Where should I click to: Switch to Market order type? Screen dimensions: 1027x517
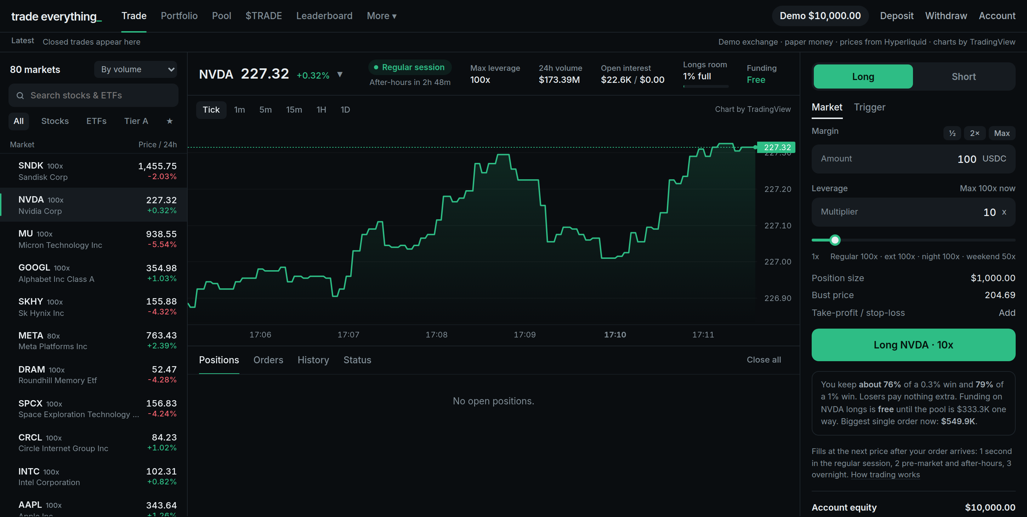827,107
